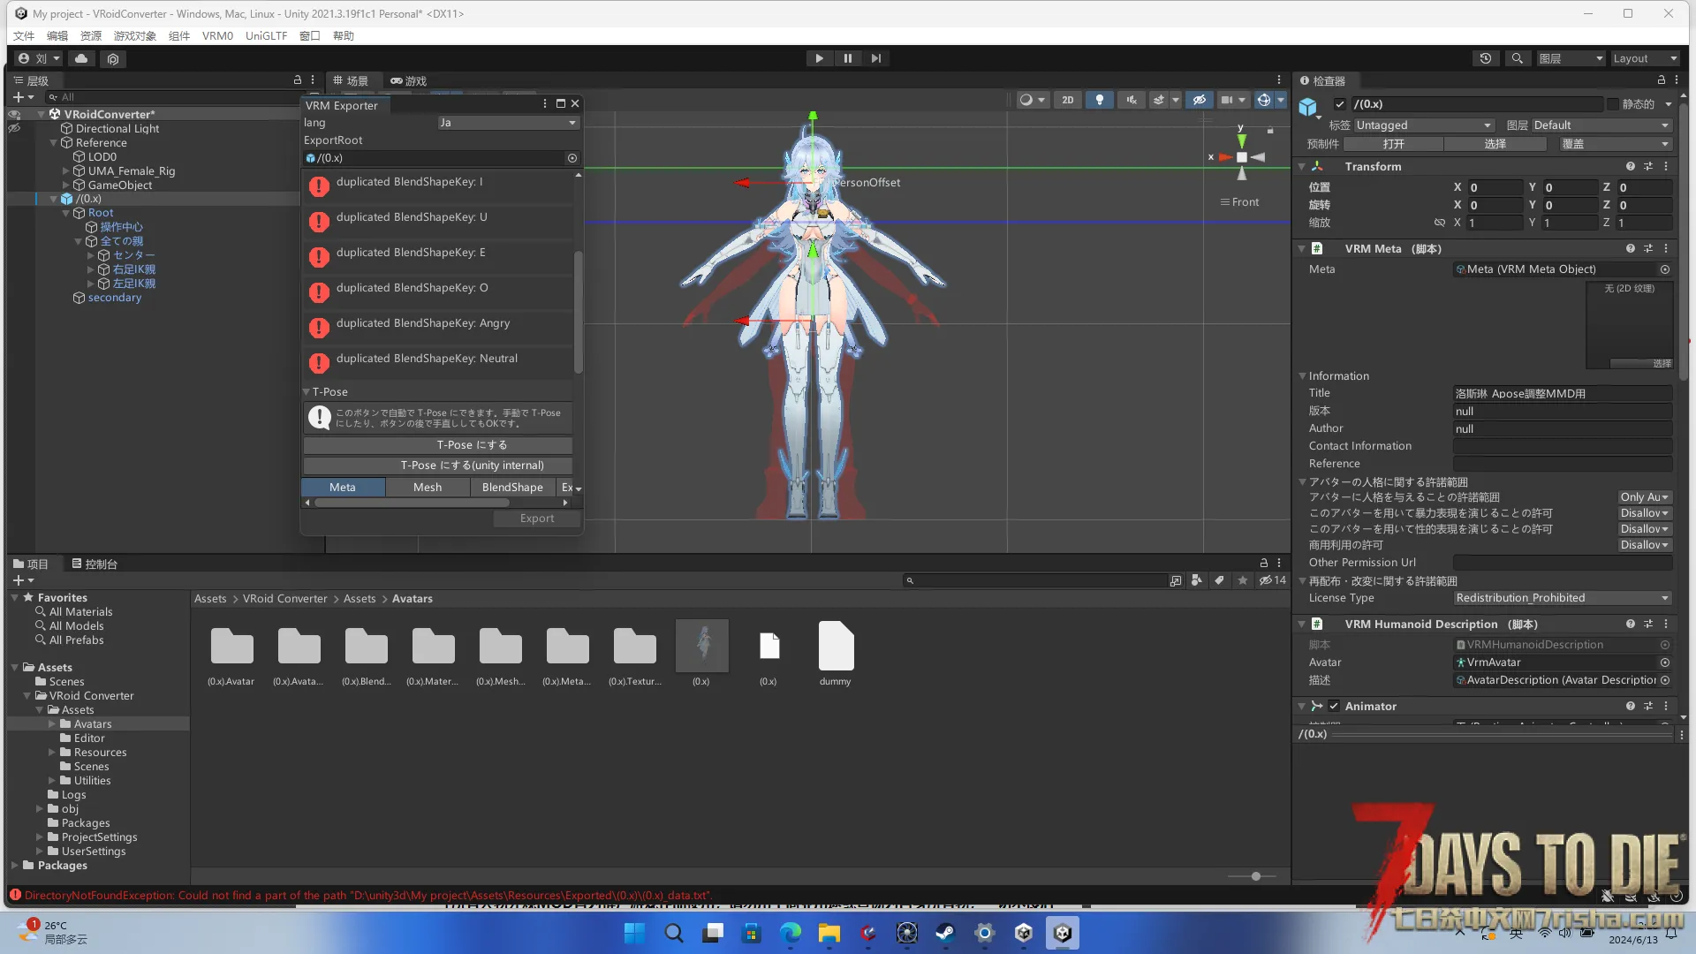Switch to the 游戏 tab
The height and width of the screenshot is (954, 1696).
pos(409,80)
